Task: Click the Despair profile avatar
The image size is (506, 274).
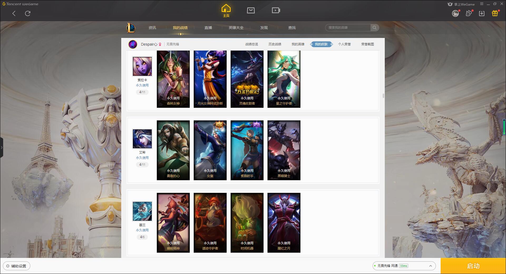Action: 133,44
